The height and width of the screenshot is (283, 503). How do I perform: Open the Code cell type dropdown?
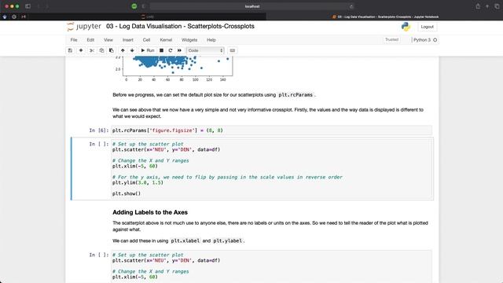(205, 50)
